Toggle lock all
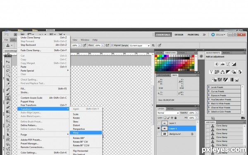Image resolution: width=248 pixels, height=155 pixels. [175, 118]
